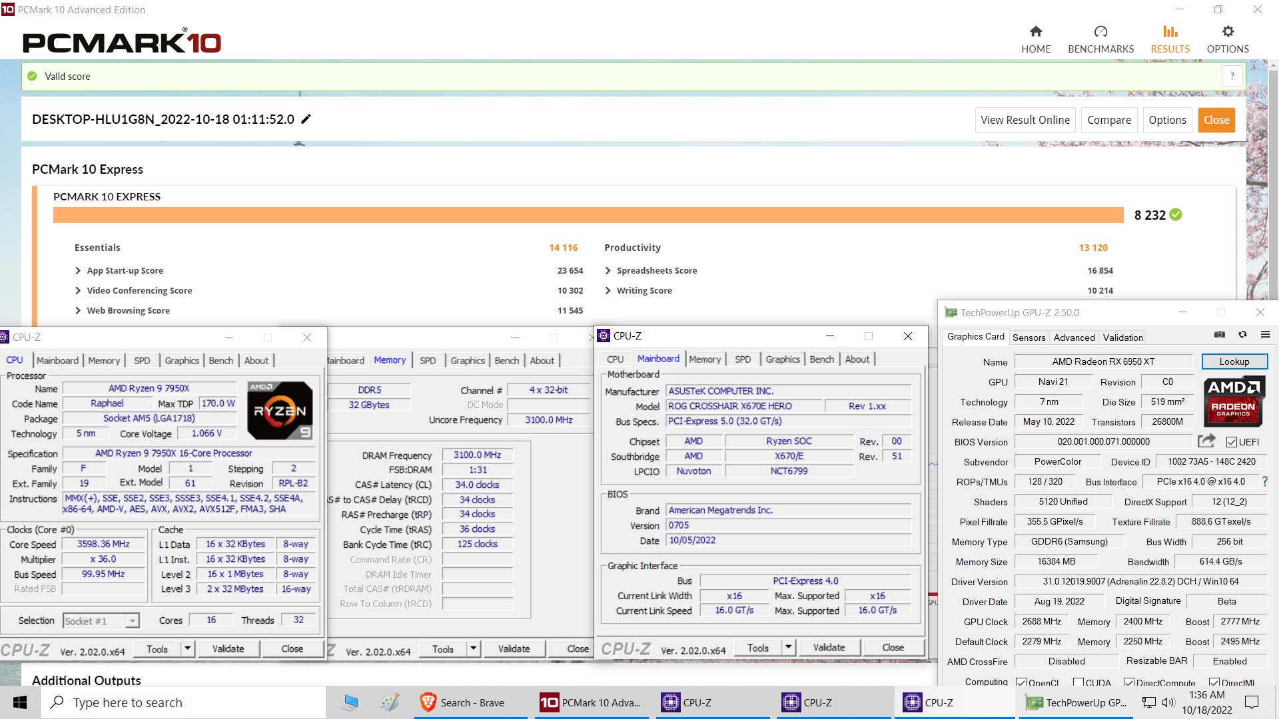1279x719 pixels.
Task: Switch to Sensors tab in GPU-Z
Action: 1029,338
